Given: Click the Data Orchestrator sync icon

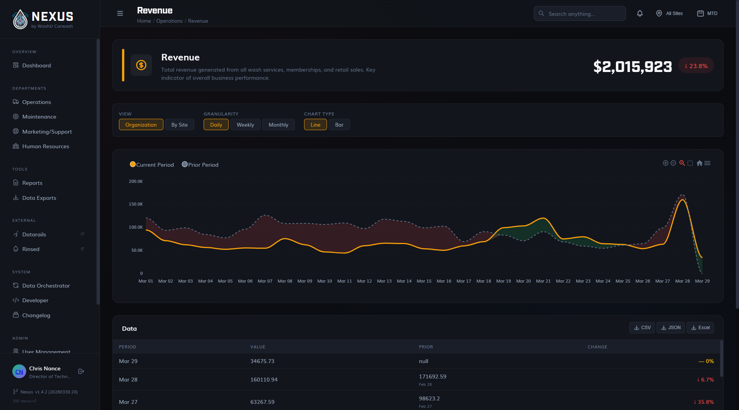Looking at the screenshot, I should pos(16,286).
